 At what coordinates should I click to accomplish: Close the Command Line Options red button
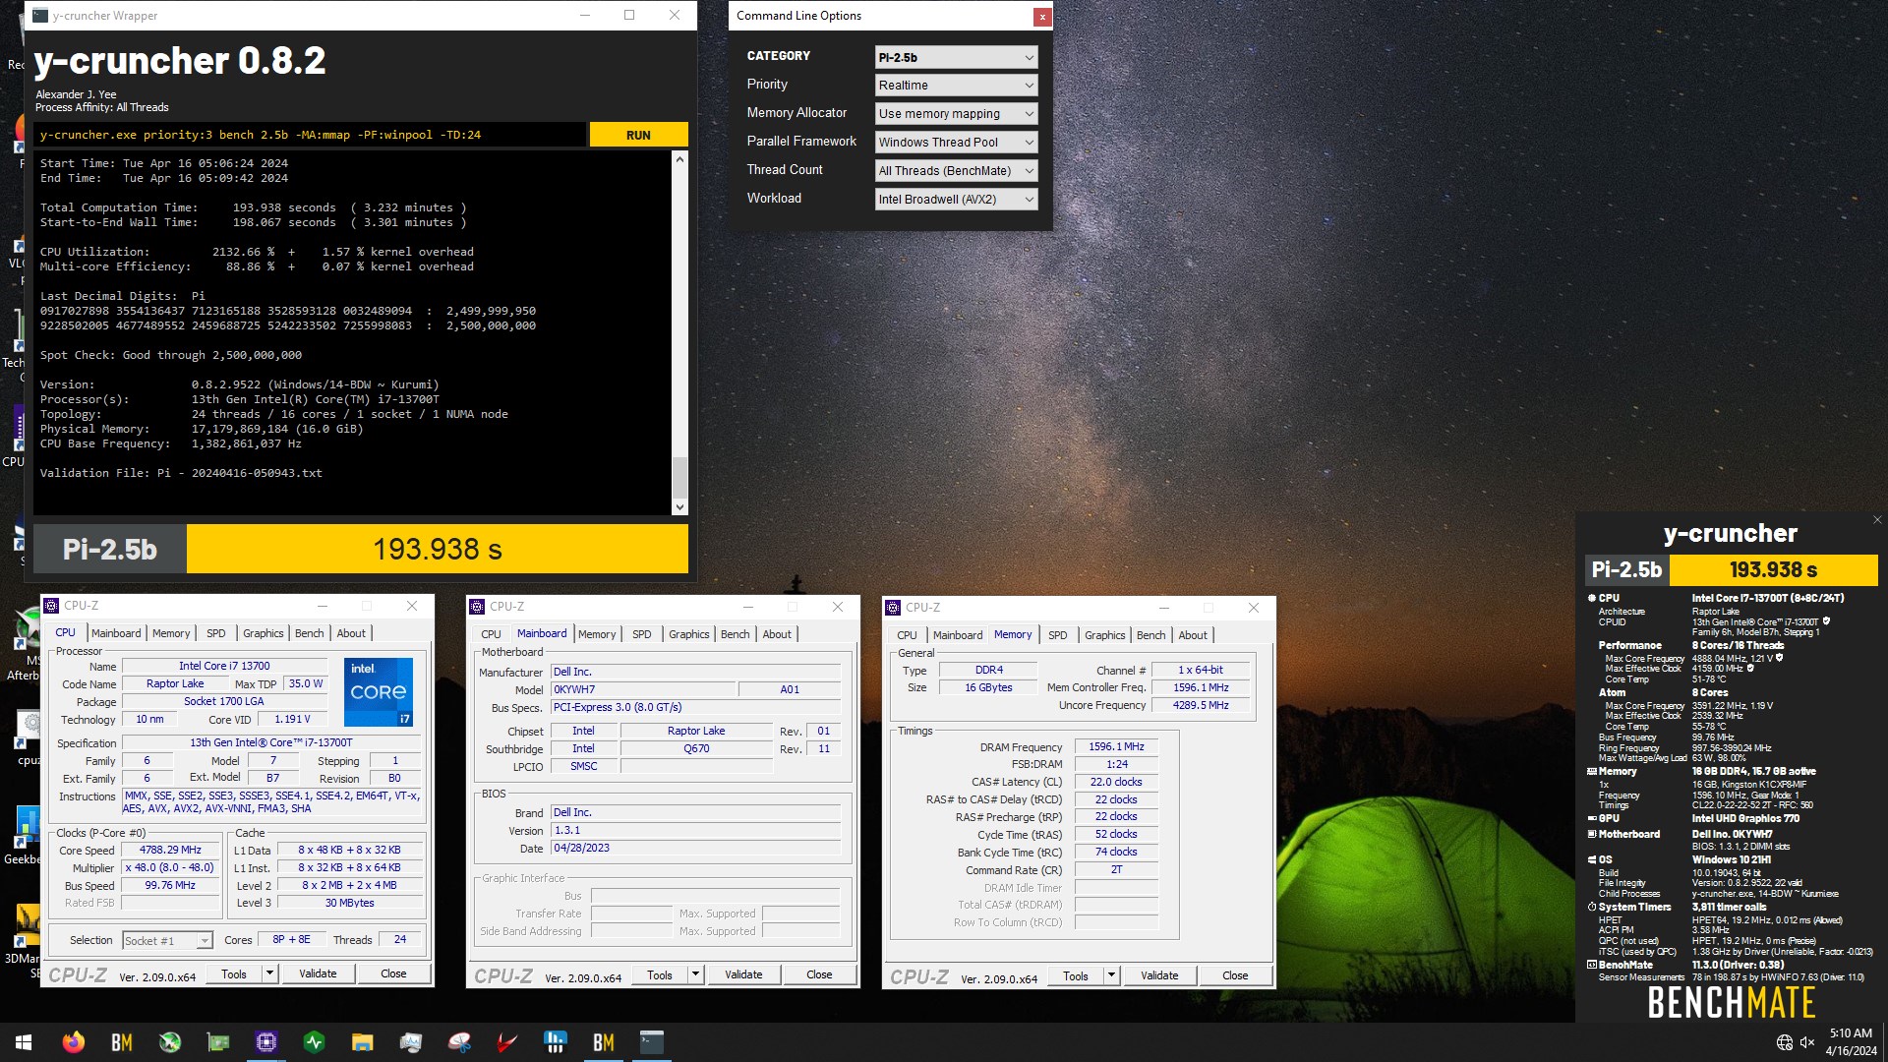(1041, 16)
